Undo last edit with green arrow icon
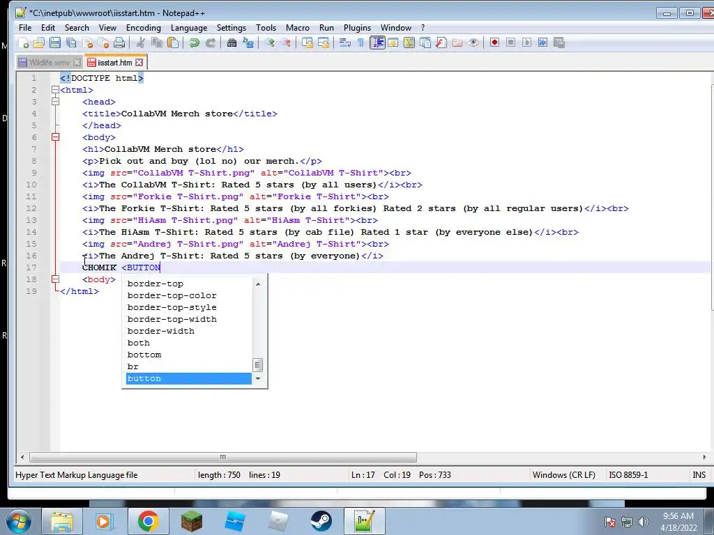The image size is (714, 535). pos(194,42)
